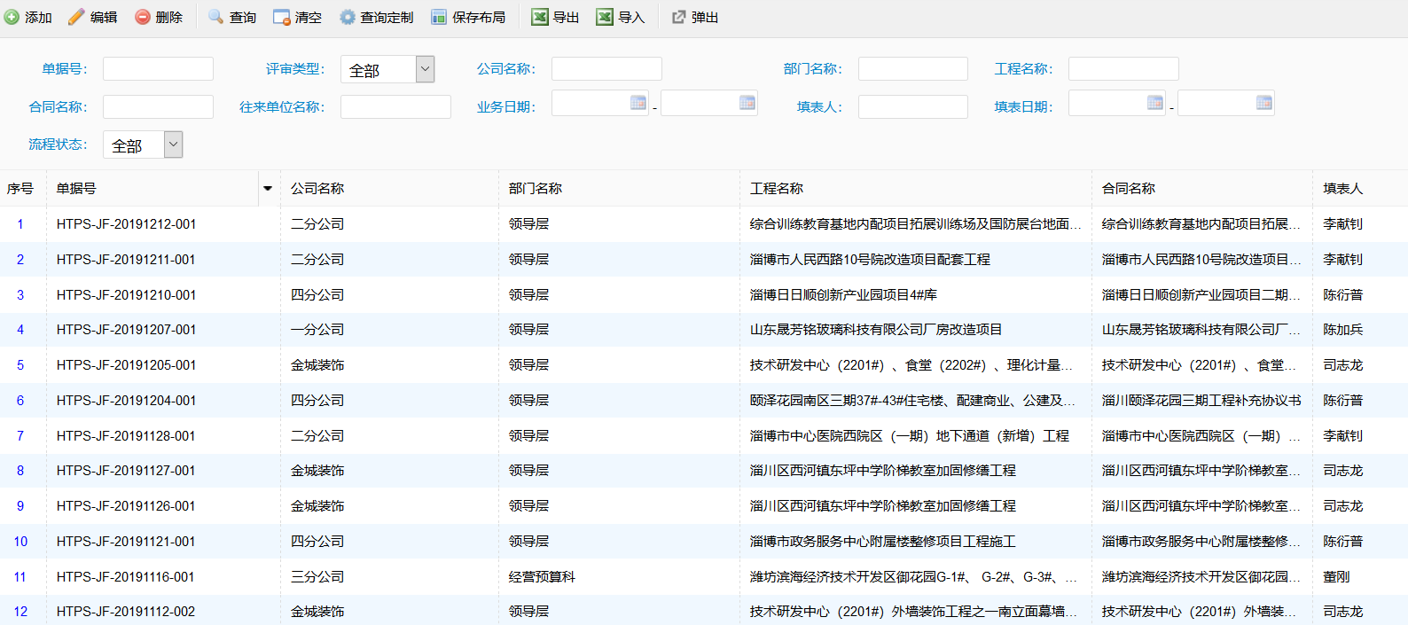Viewport: 1408px width, 625px height.
Task: Open the 单据号 column header menu arrow
Action: (x=268, y=188)
